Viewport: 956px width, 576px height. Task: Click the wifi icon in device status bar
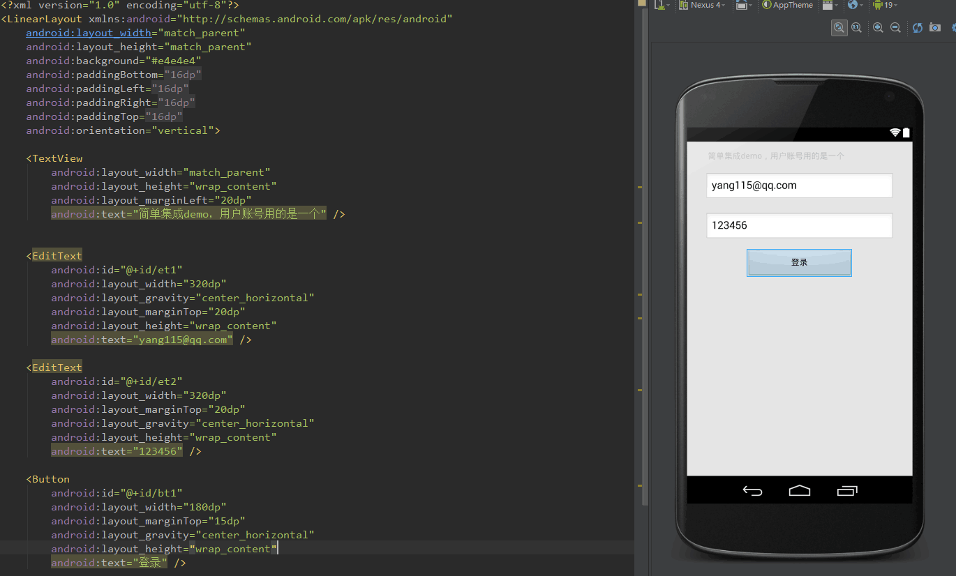point(895,132)
